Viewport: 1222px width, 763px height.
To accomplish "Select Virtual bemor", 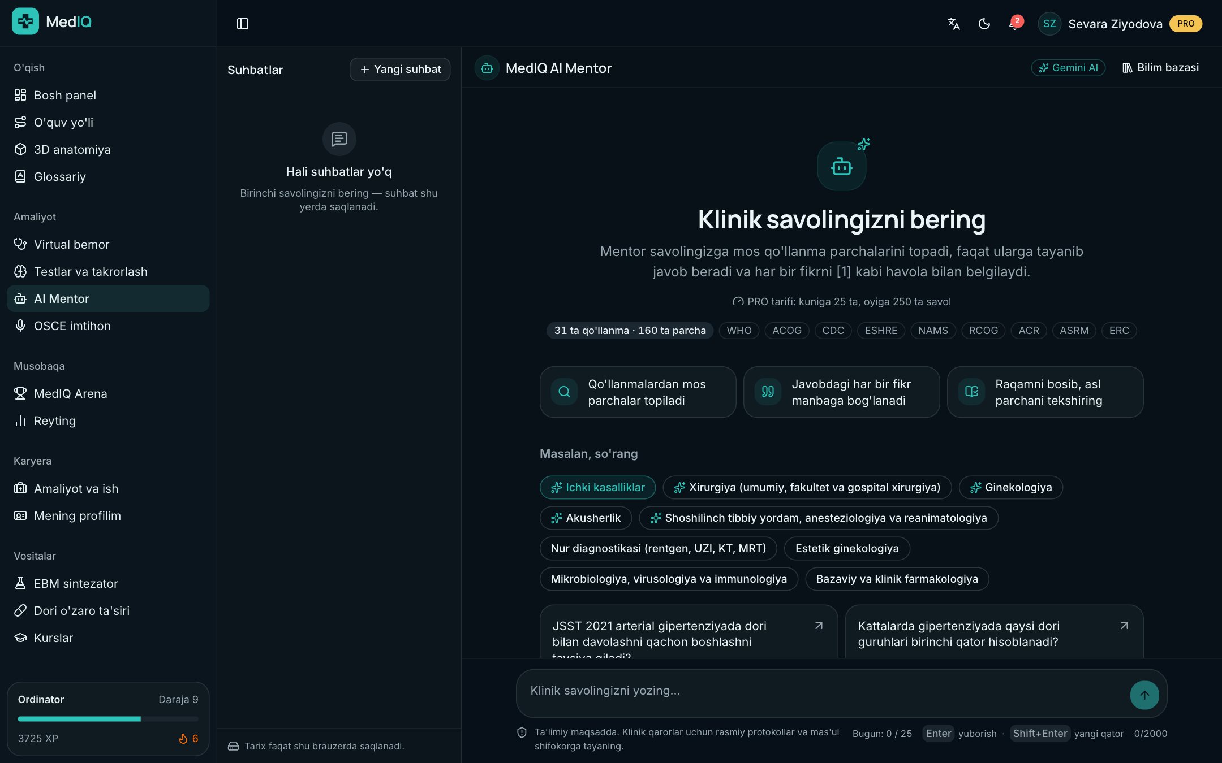I will 108,244.
